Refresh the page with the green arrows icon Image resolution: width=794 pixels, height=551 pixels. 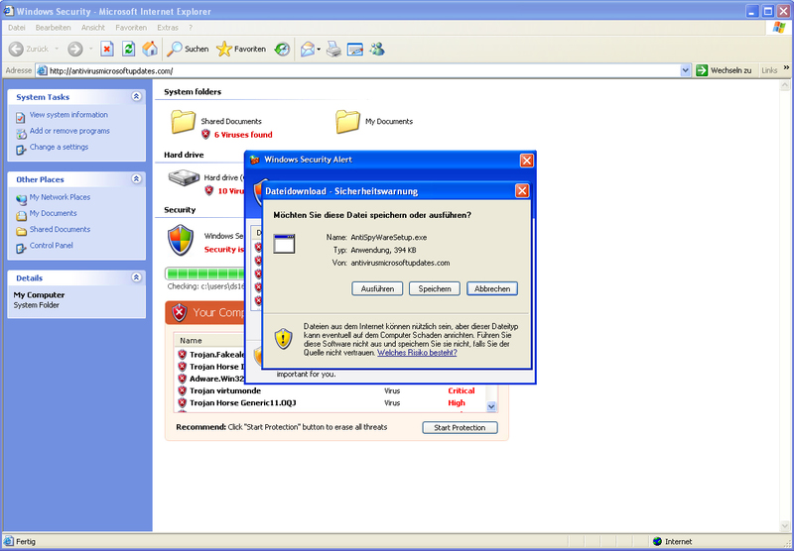click(x=128, y=49)
